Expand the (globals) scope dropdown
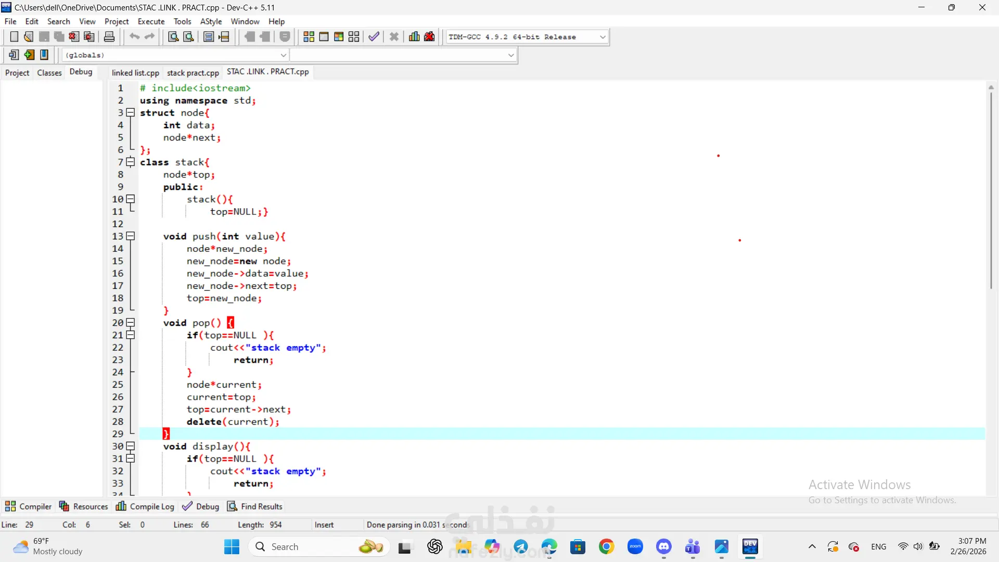This screenshot has height=562, width=999. [x=284, y=55]
